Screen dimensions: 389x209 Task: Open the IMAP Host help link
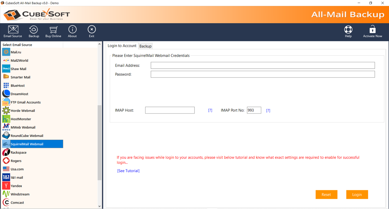(210, 110)
